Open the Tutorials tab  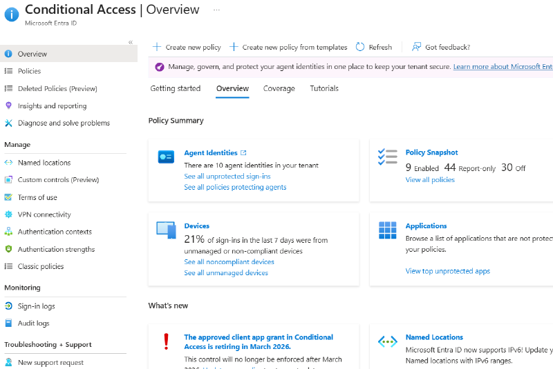click(324, 88)
